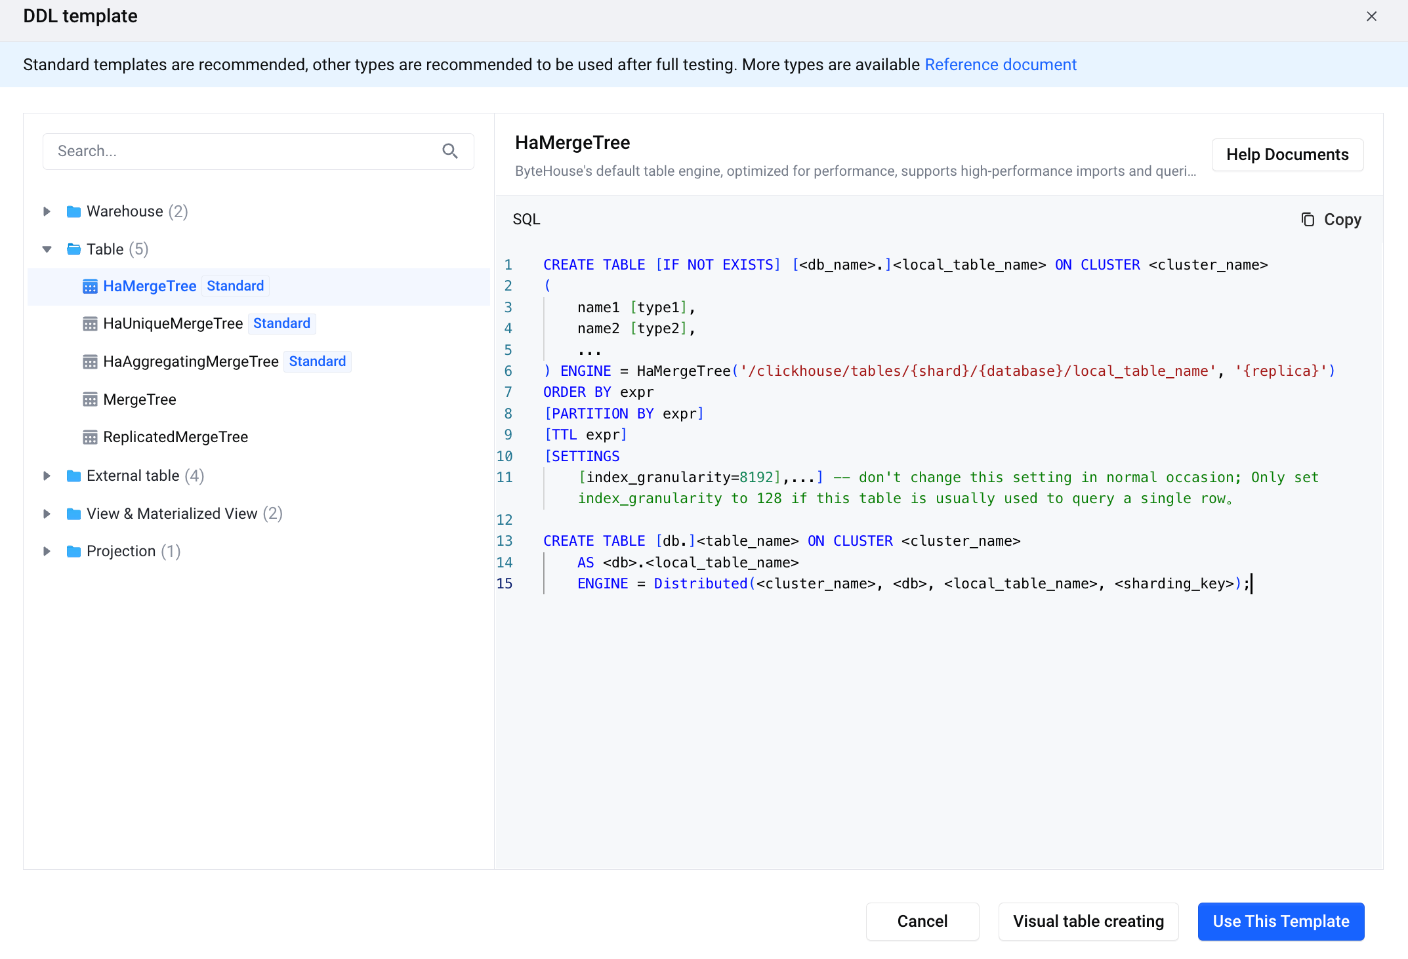Click the MergeTree table icon
Viewport: 1408px width, 959px height.
90,400
